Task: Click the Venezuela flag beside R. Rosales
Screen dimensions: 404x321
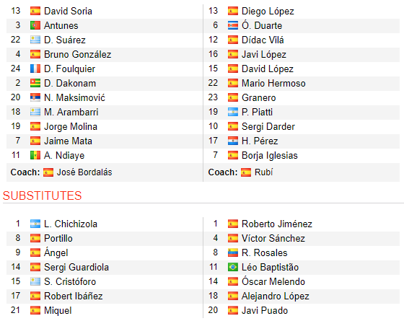Action: coord(232,252)
